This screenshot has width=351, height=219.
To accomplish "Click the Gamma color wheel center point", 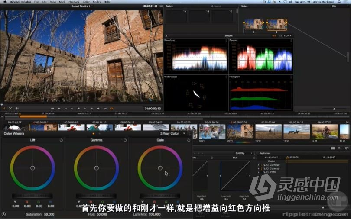I will (x=96, y=168).
